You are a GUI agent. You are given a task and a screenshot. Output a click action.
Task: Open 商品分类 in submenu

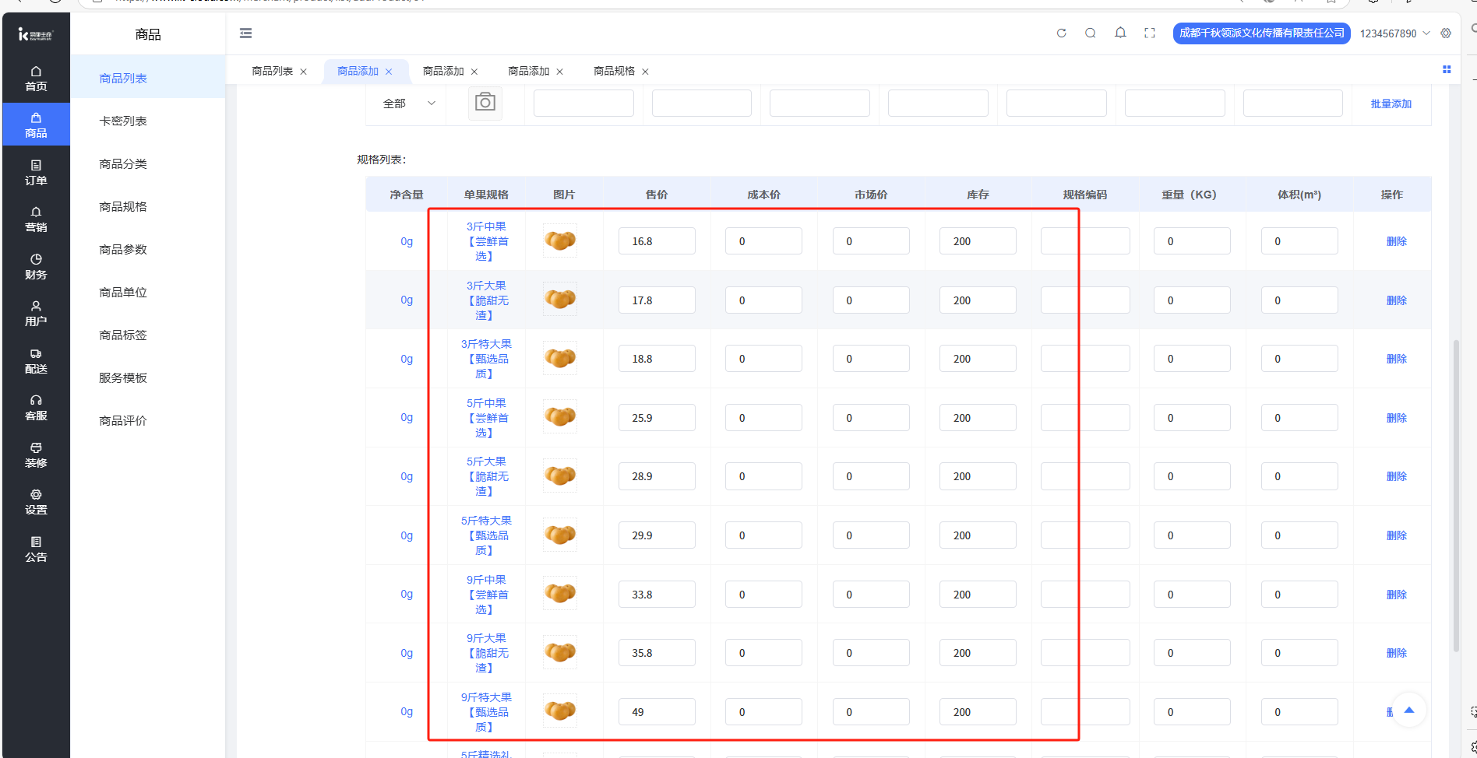pos(123,164)
